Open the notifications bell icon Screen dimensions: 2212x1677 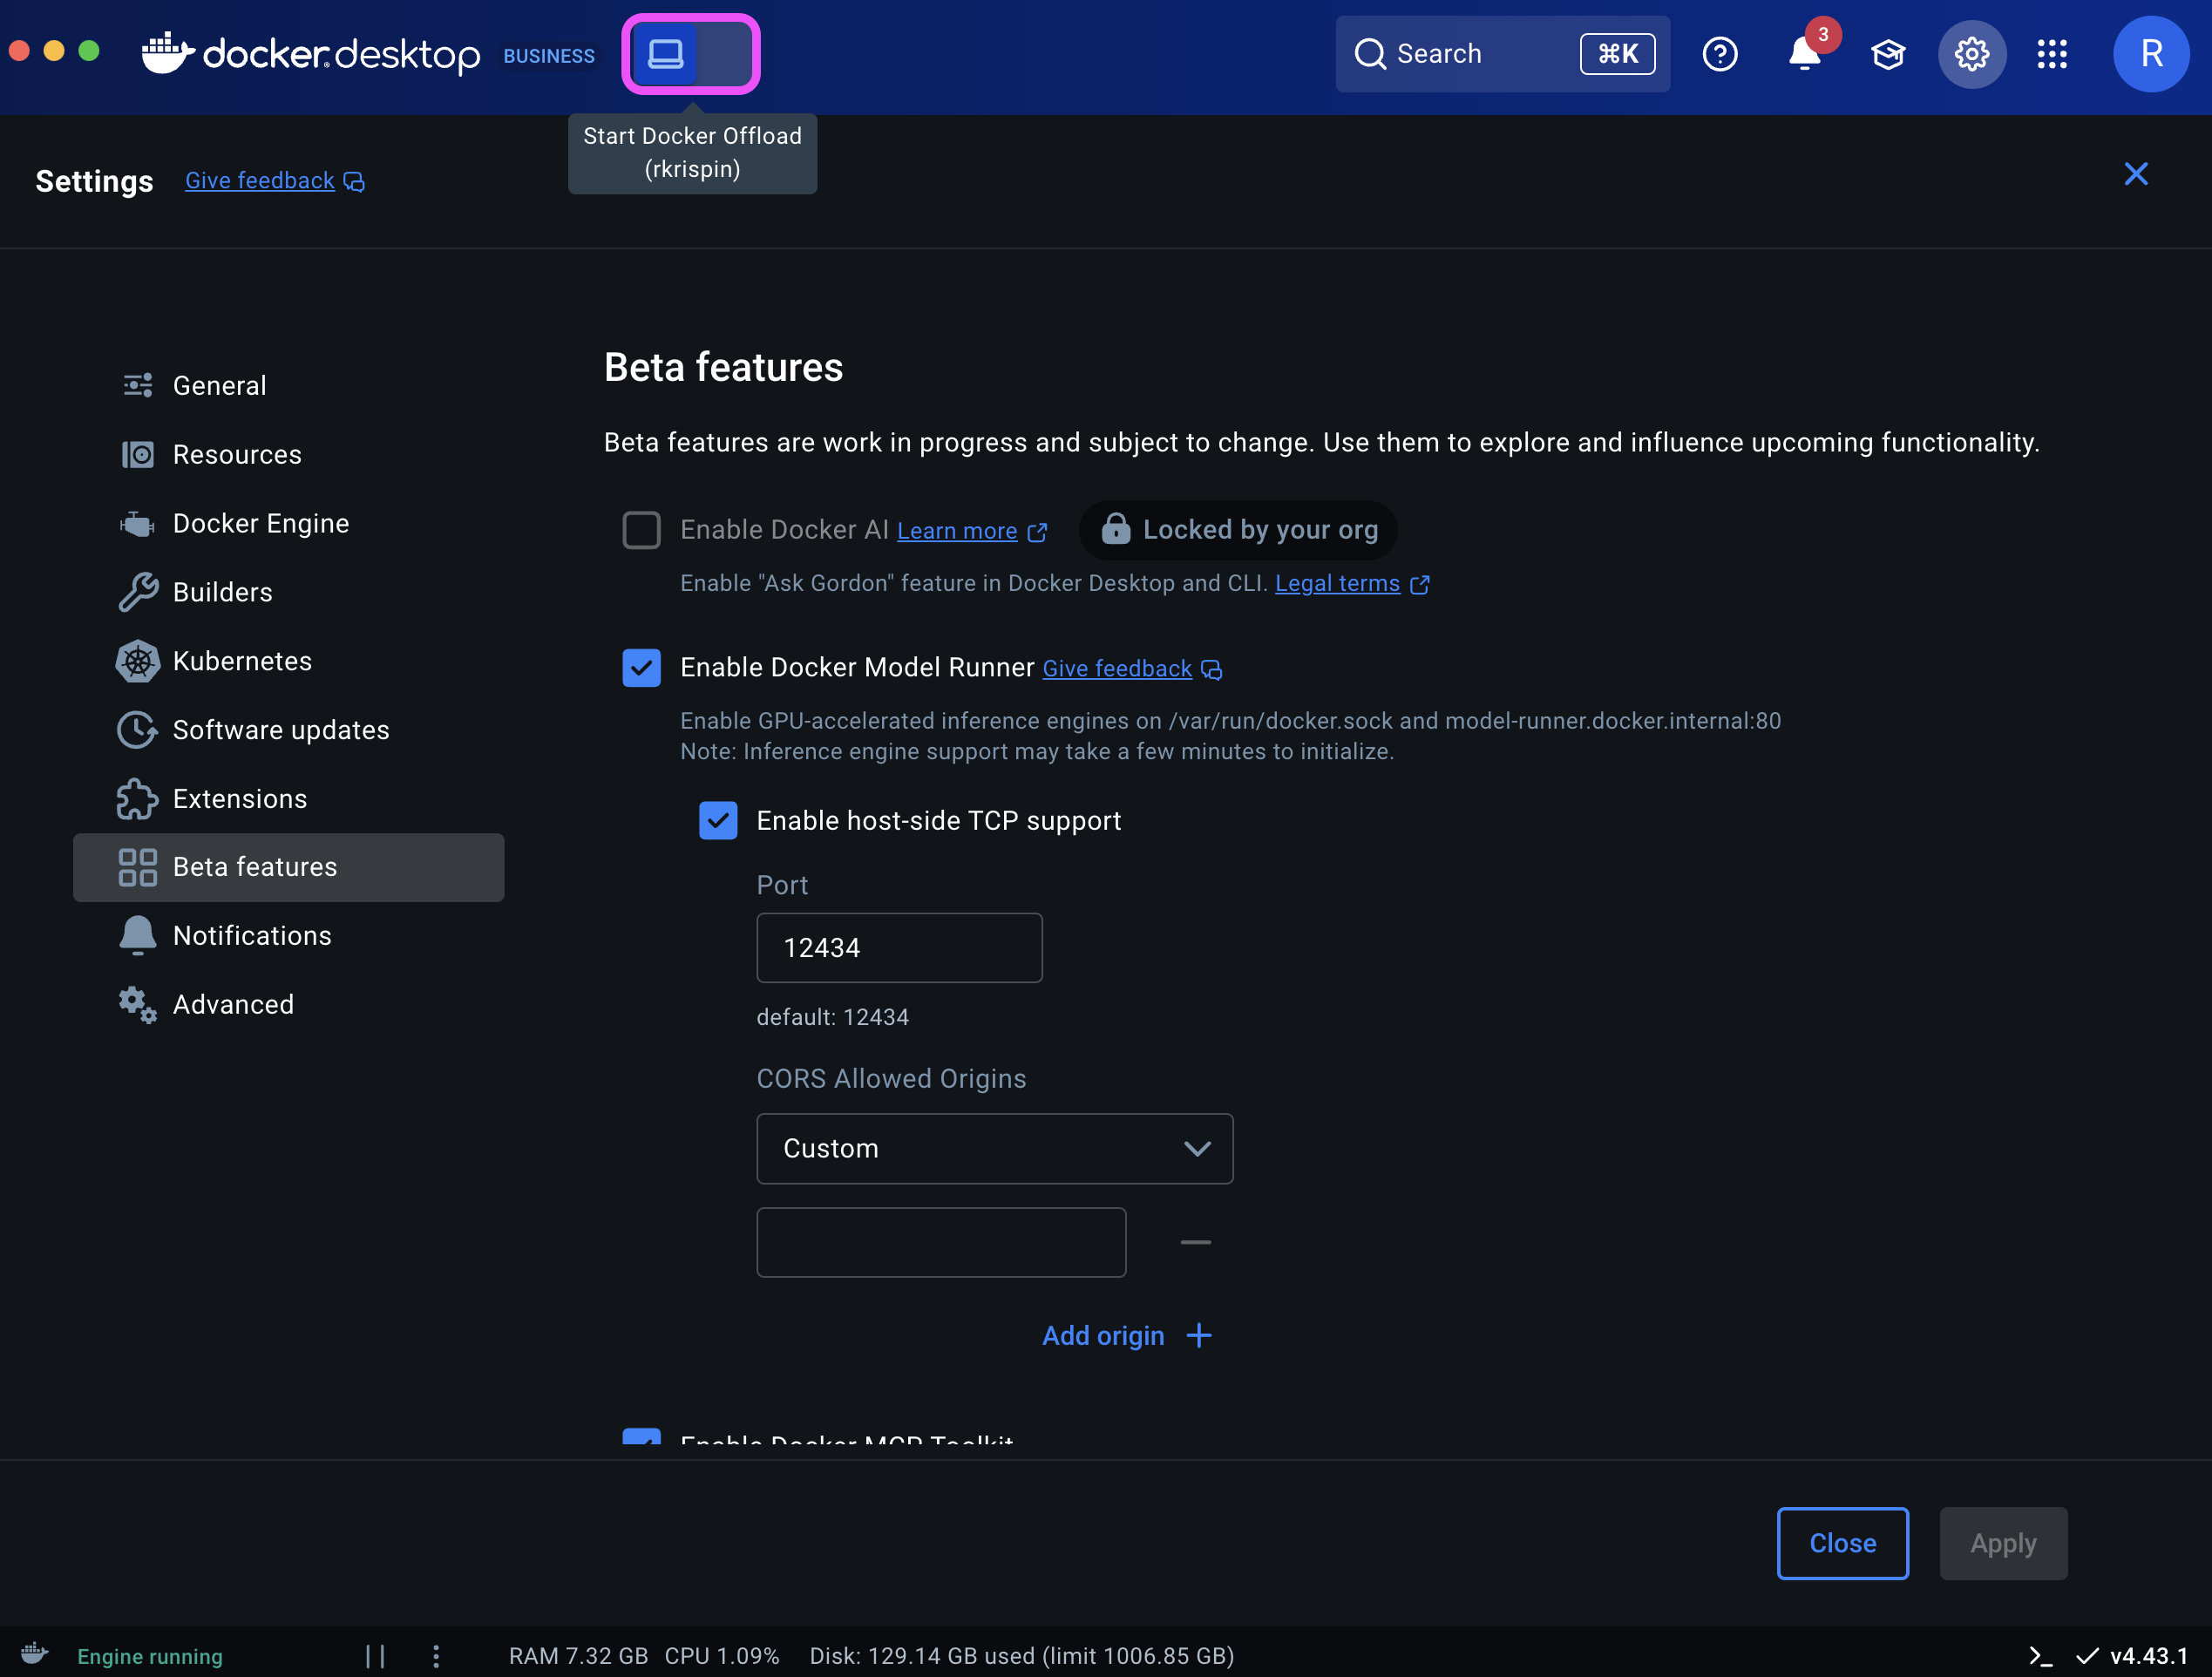click(1804, 54)
